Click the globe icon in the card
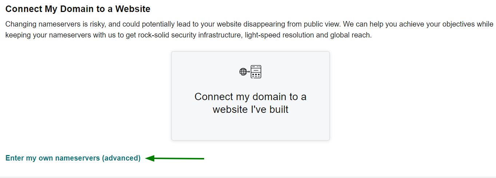496x178 pixels. (243, 72)
